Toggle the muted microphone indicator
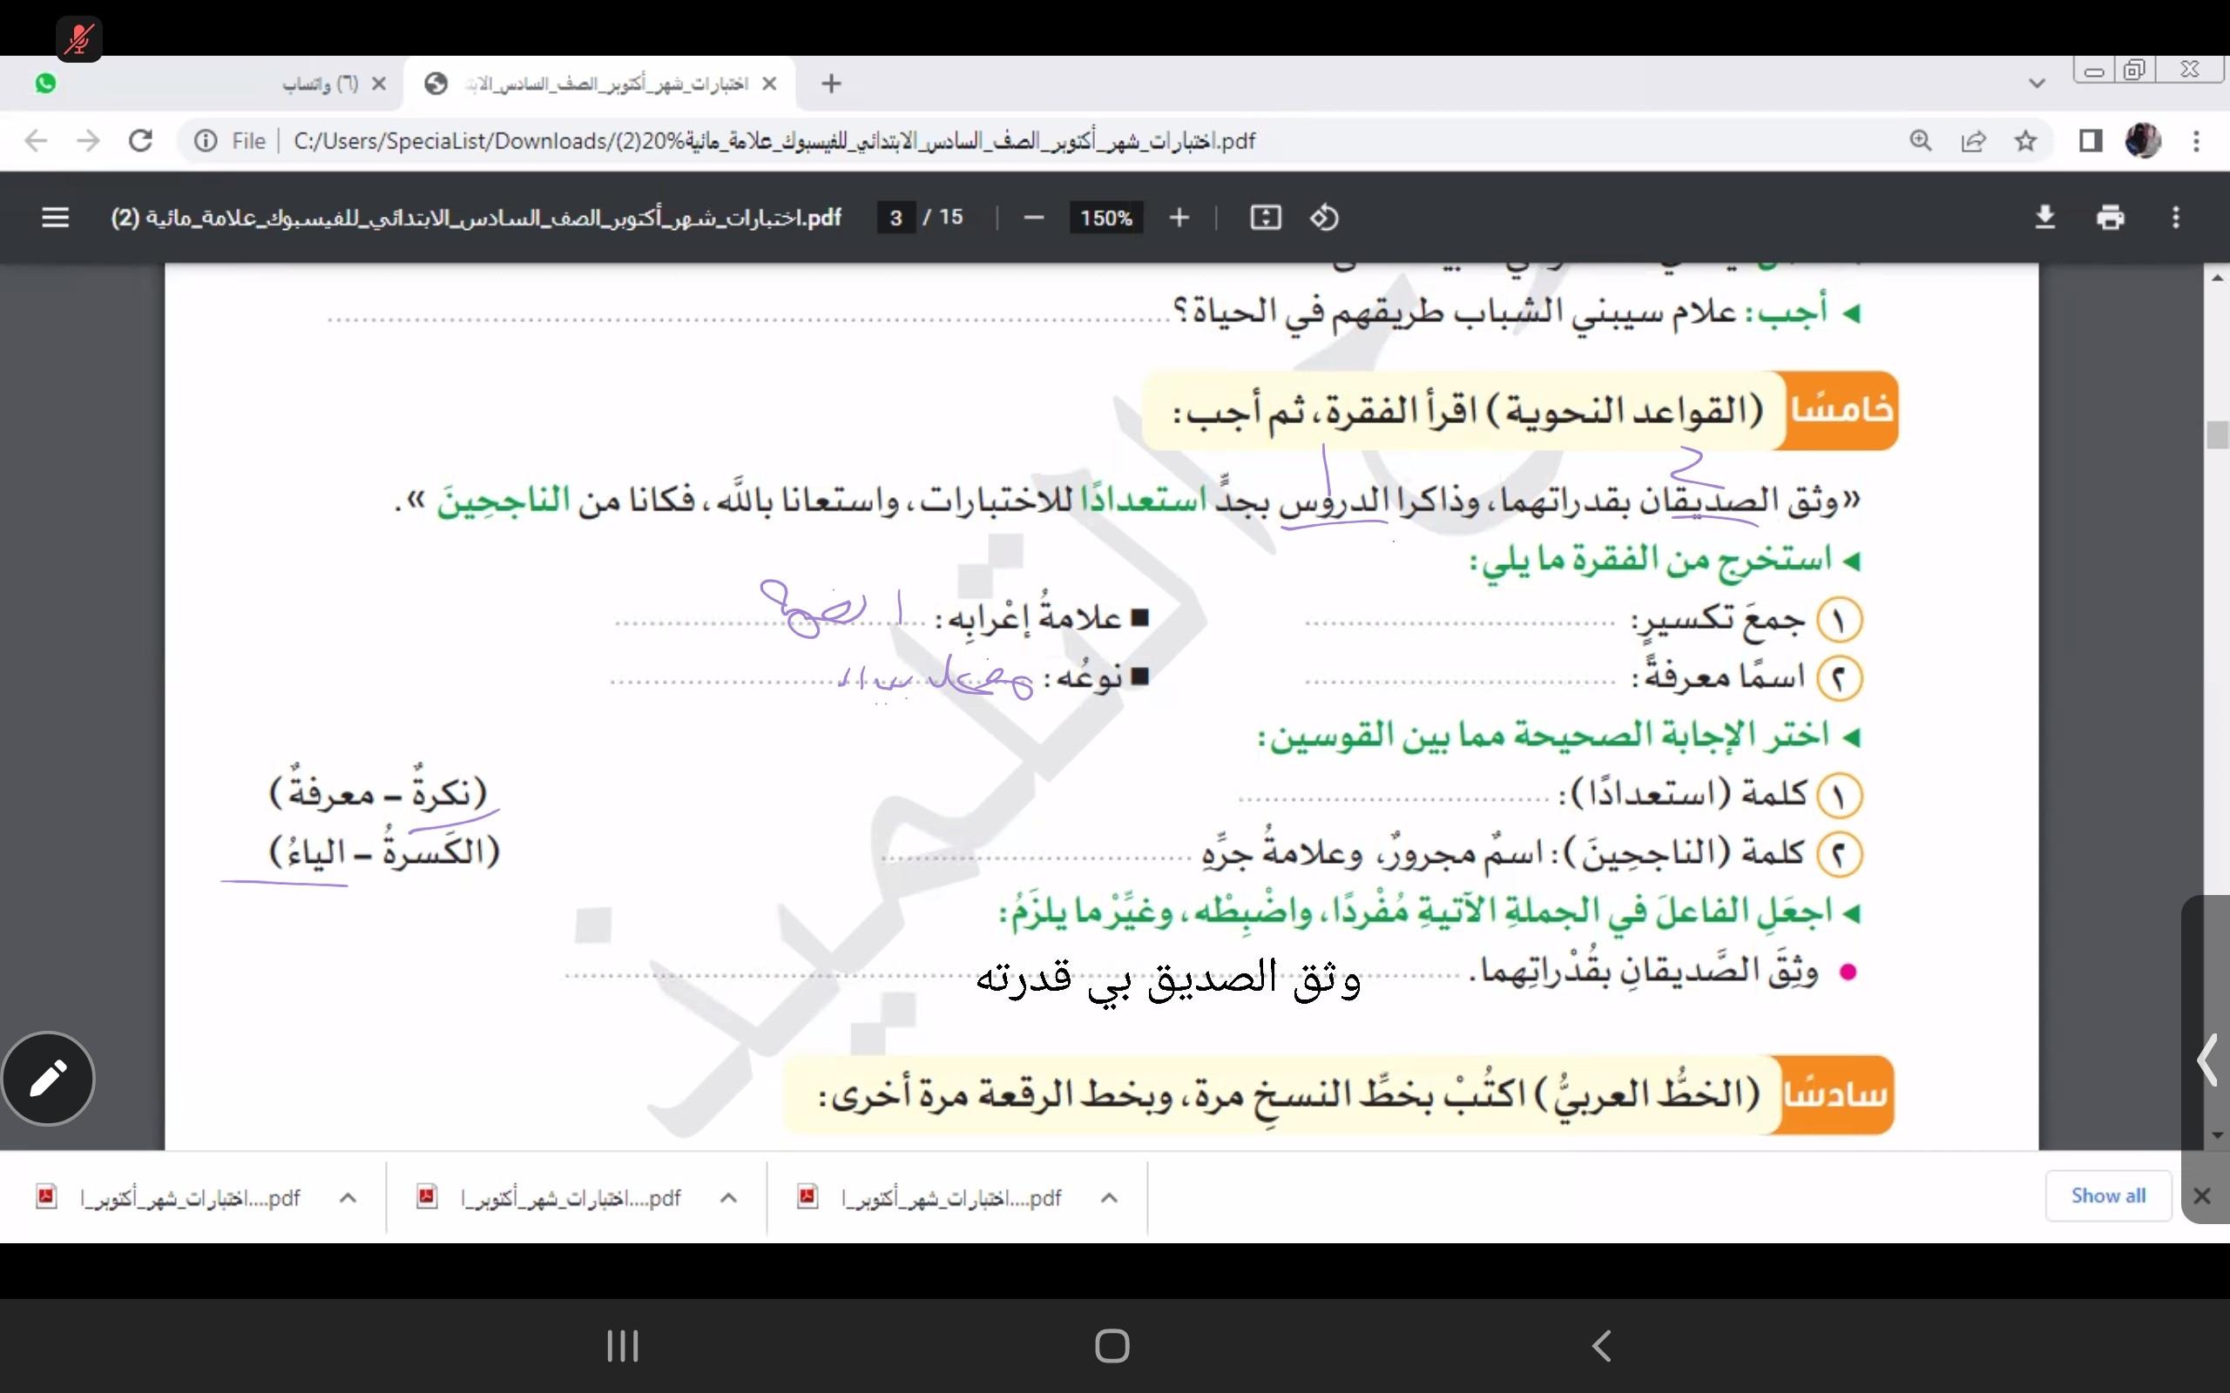2230x1393 pixels. [78, 40]
